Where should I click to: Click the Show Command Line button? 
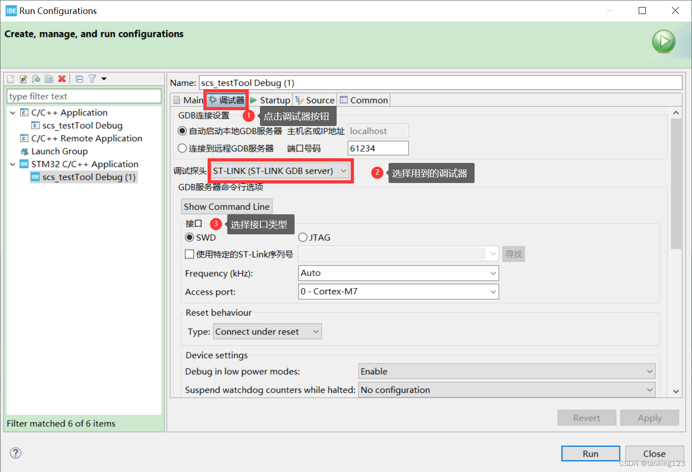click(x=227, y=206)
